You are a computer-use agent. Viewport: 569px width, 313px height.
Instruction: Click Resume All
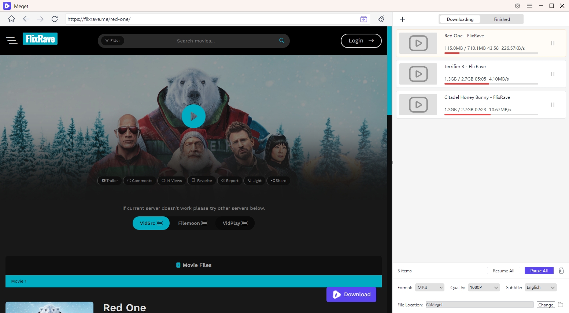503,271
